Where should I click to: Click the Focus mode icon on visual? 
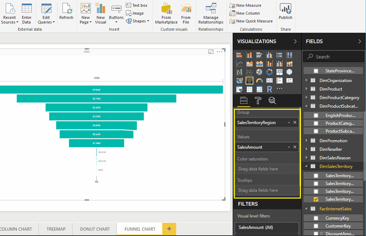click(x=211, y=52)
